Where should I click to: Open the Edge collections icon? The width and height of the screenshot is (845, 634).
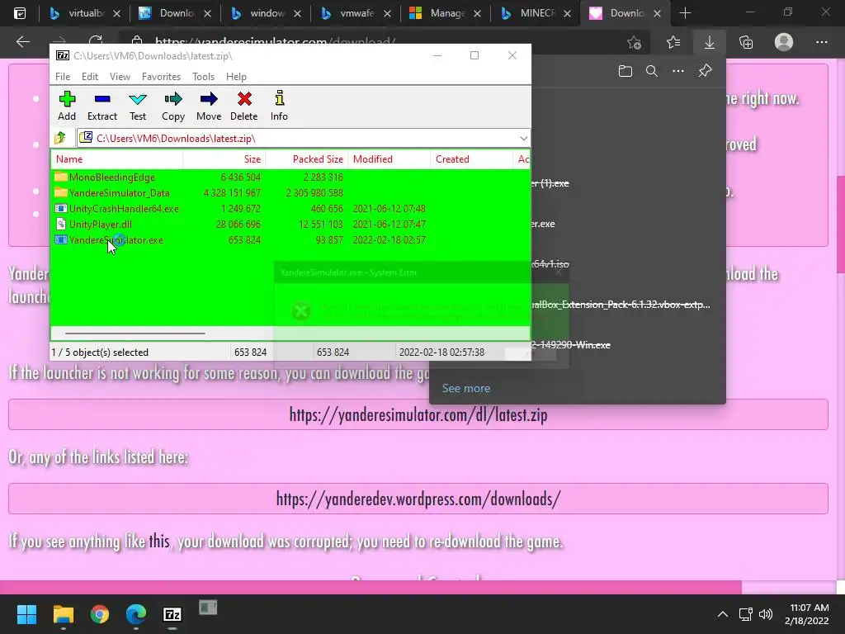pyautogui.click(x=746, y=42)
